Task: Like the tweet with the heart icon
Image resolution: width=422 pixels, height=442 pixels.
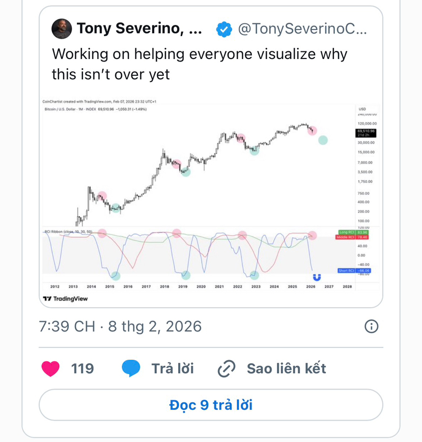Action: coord(50,368)
